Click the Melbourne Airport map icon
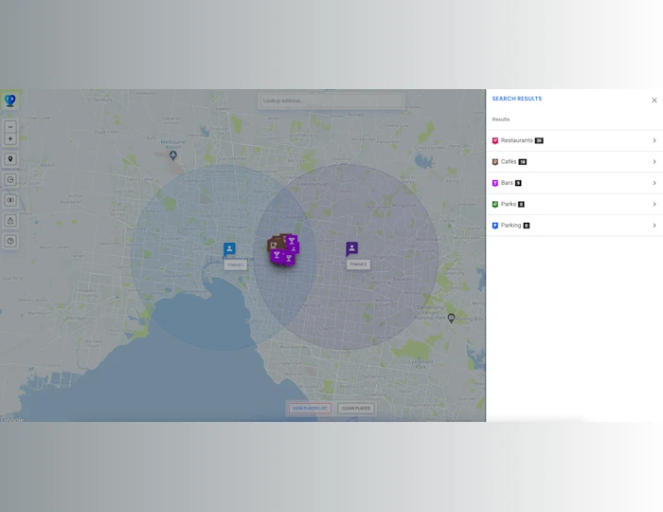 [x=173, y=155]
